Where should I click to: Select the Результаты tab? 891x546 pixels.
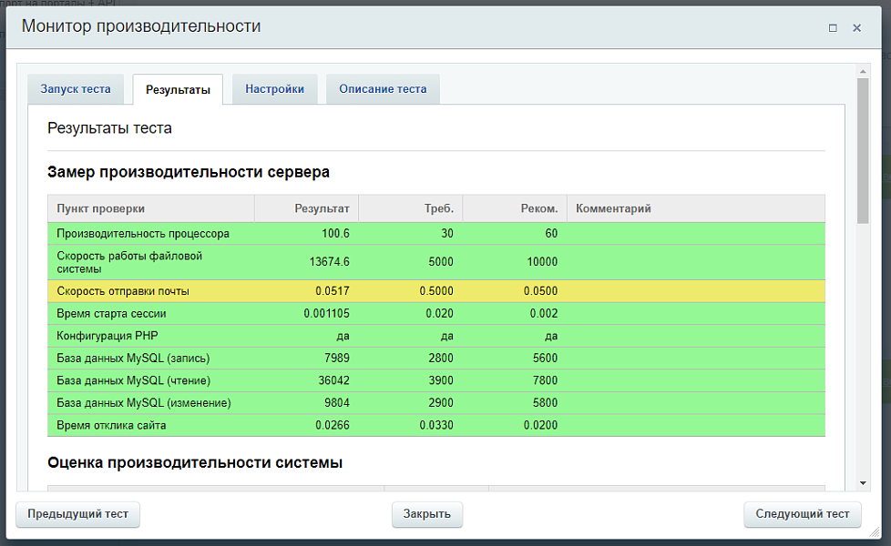coord(178,90)
